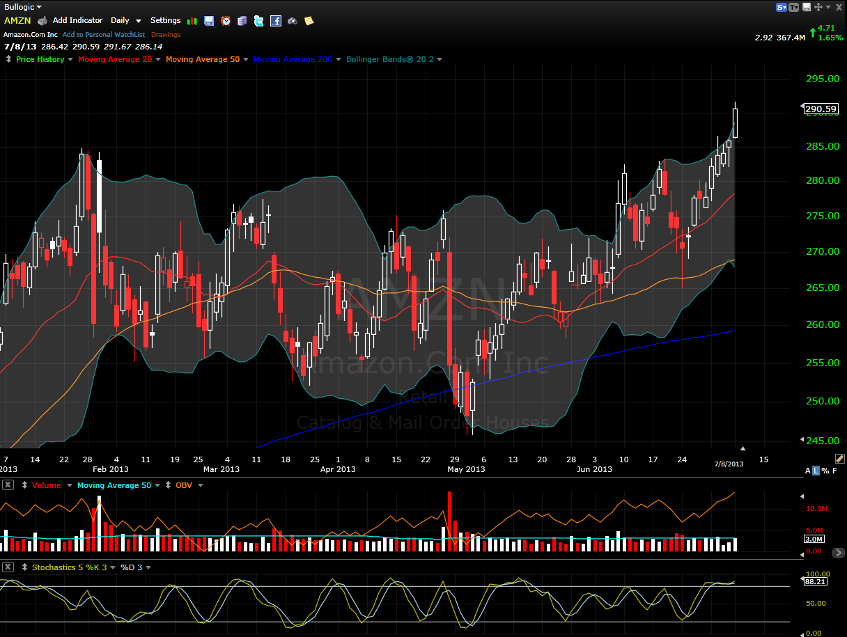Select the Moving Average 20 plot label

(114, 59)
